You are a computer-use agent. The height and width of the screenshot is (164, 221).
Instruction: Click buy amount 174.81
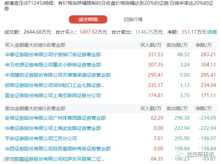tap(156, 95)
